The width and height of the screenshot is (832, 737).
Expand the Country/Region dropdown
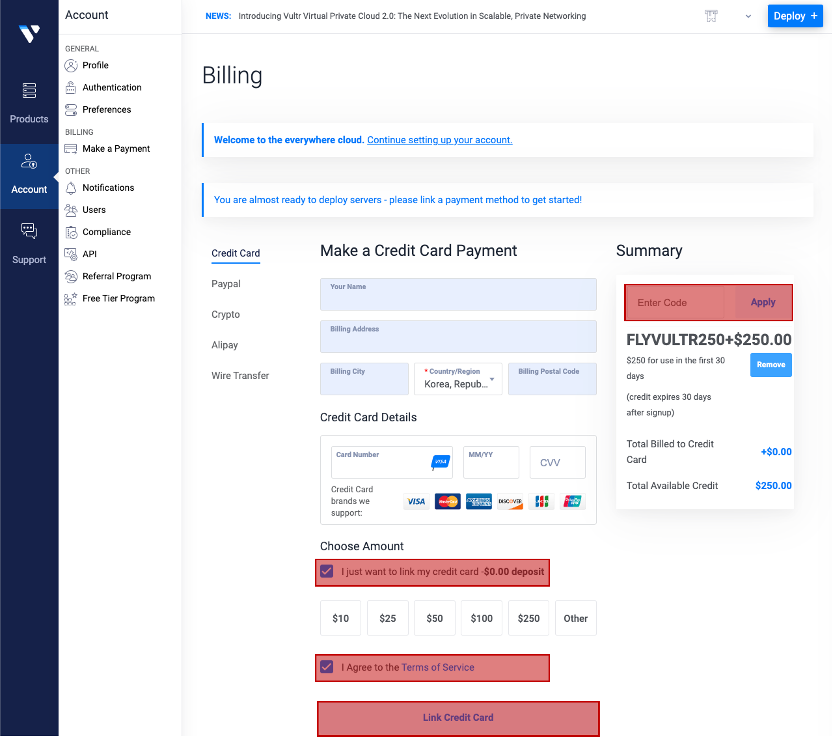point(458,379)
